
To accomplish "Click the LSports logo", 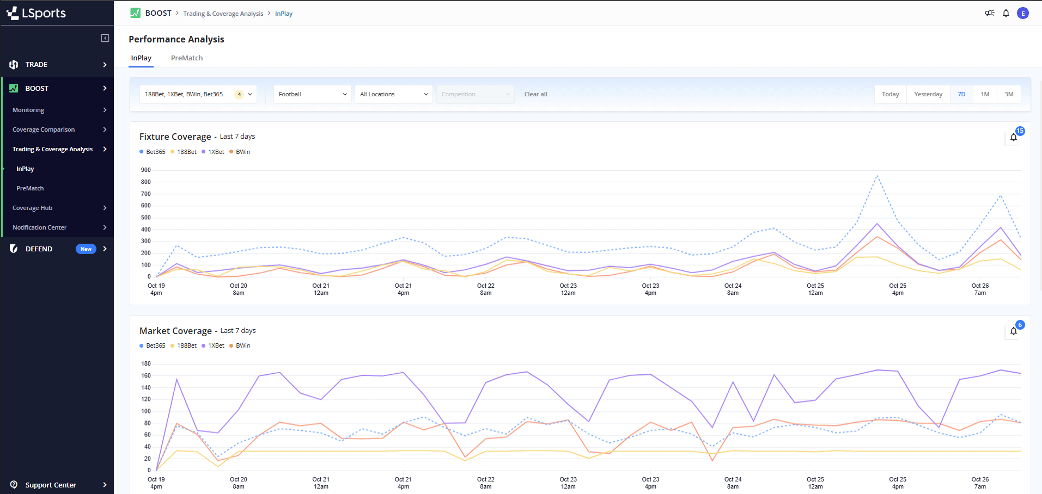I will click(36, 13).
